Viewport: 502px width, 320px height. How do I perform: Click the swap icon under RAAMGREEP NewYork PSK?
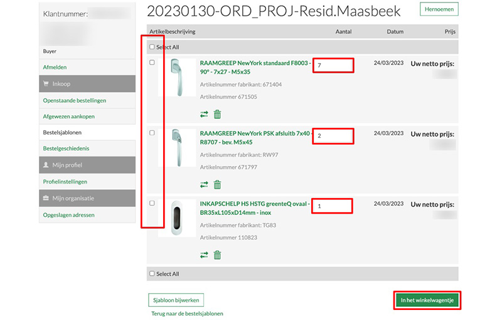coord(204,185)
